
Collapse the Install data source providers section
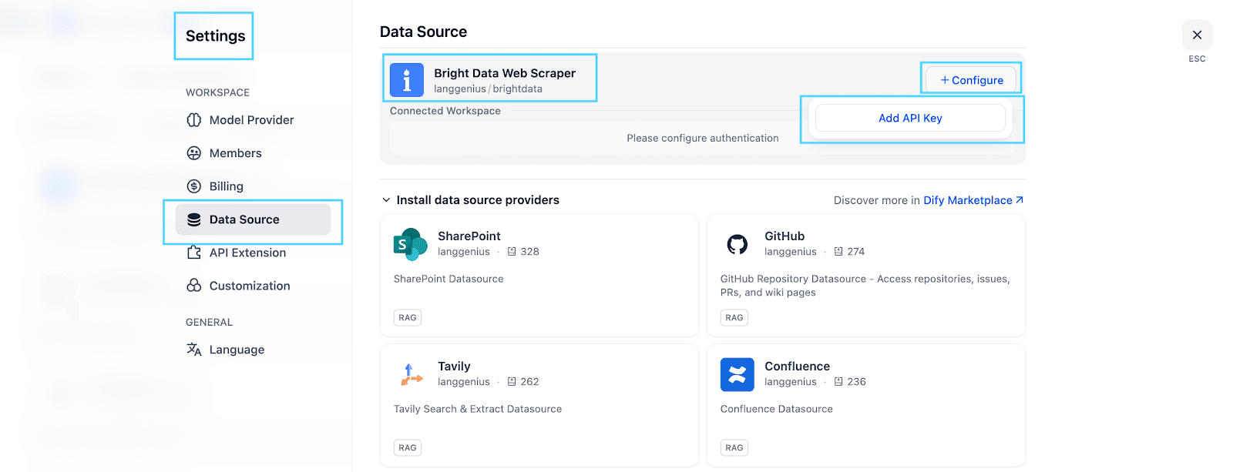point(386,200)
